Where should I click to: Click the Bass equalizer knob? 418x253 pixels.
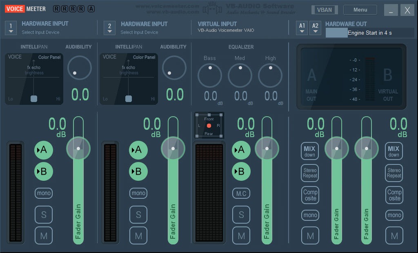(x=209, y=75)
